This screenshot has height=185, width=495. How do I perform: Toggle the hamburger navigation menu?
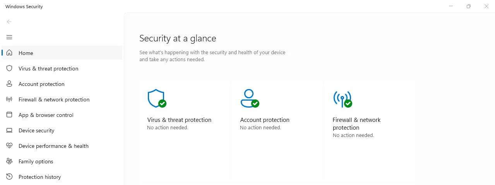(10, 37)
